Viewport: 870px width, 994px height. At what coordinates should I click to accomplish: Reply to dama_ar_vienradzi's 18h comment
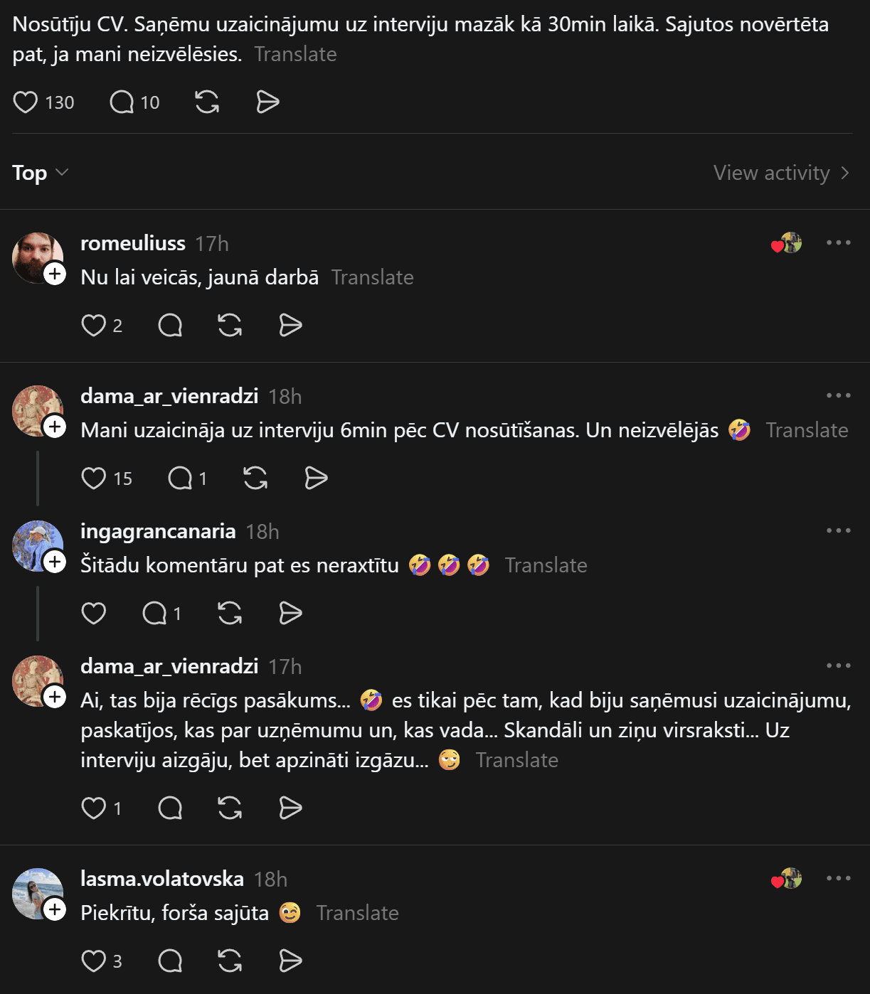(x=180, y=479)
